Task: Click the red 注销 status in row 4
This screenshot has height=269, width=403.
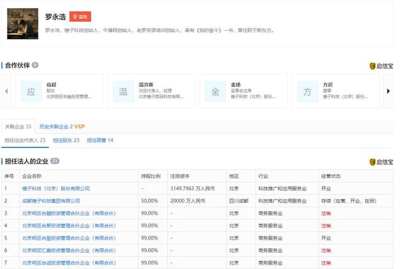Action: click(x=326, y=226)
